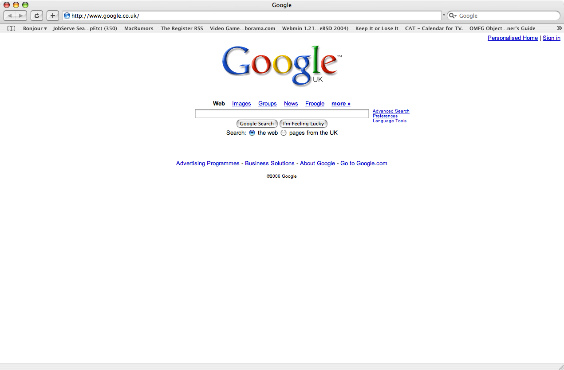564x370 pixels.
Task: Focus the Google page search text box
Action: [282, 114]
